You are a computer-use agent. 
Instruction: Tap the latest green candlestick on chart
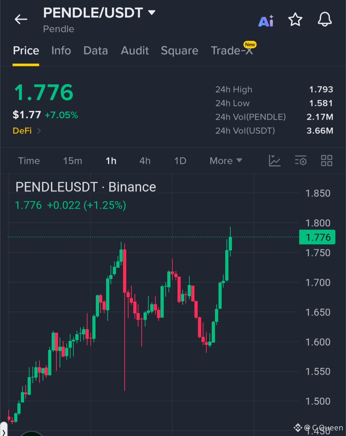click(230, 243)
